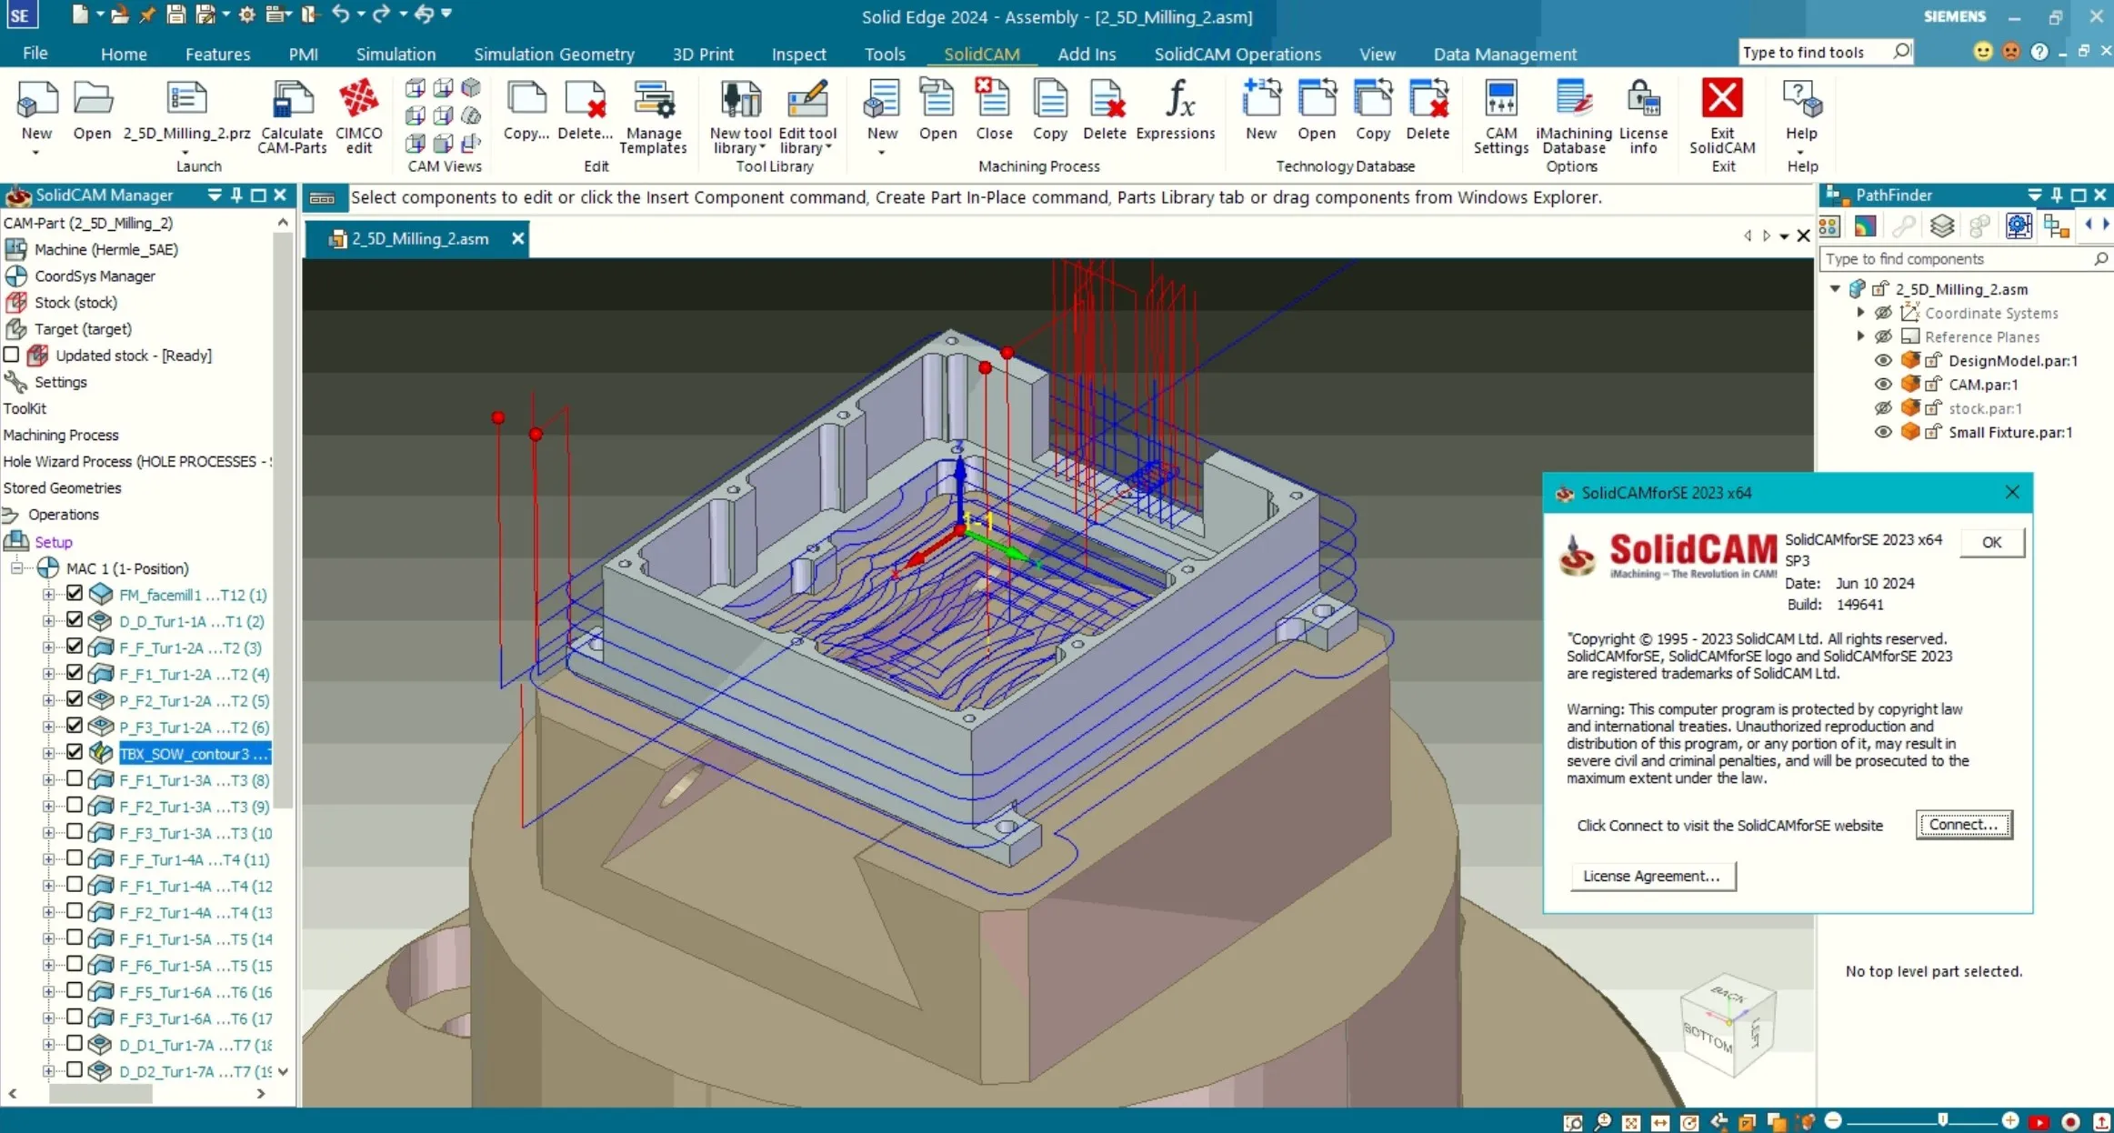2114x1133 pixels.
Task: Hide DesignModel.par:1 with eye icon
Action: tap(1883, 360)
